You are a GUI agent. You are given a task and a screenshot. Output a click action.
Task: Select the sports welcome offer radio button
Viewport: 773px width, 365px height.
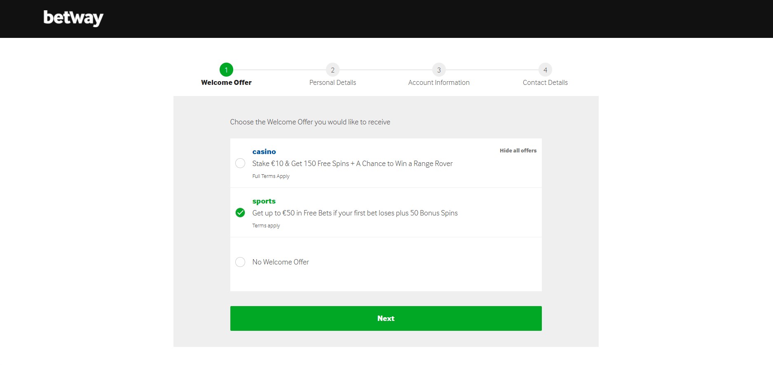coord(240,213)
